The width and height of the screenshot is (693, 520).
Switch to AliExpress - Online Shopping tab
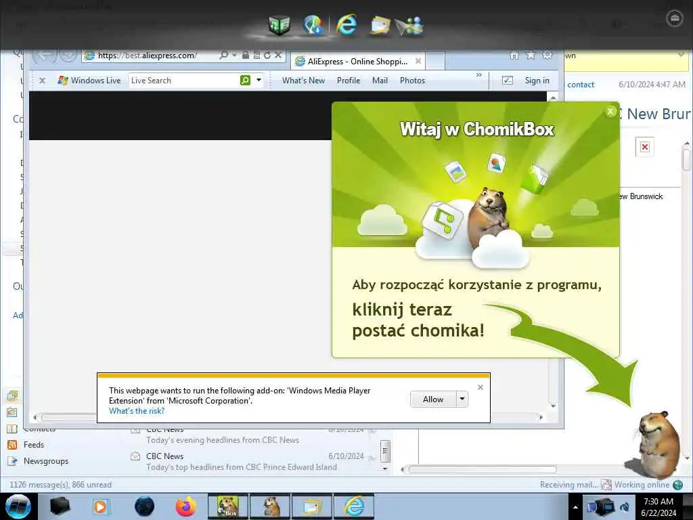358,62
